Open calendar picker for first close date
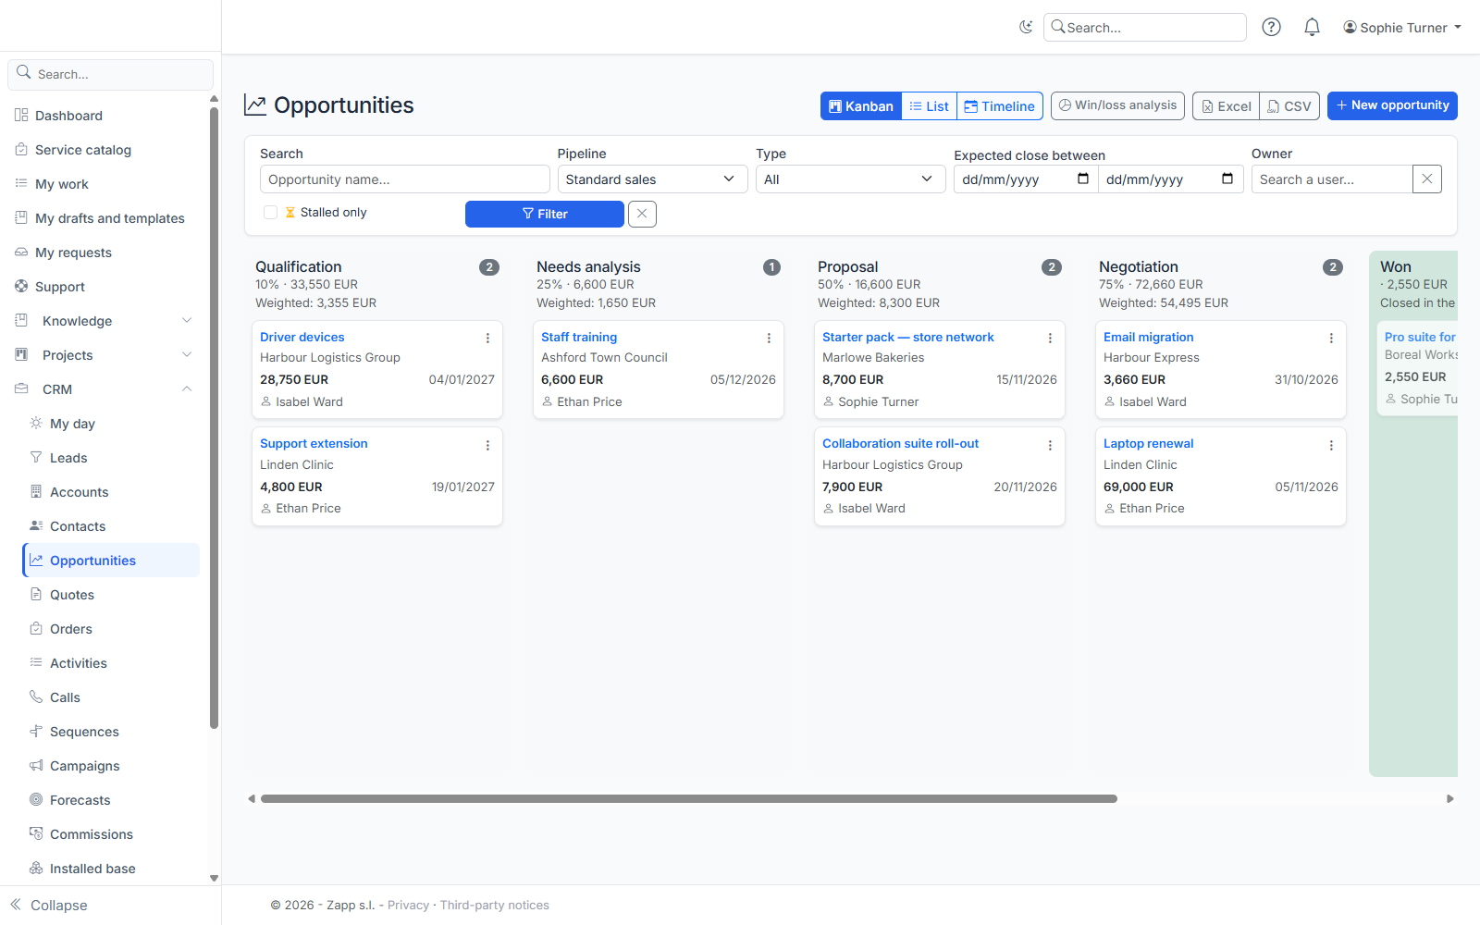 (x=1083, y=179)
